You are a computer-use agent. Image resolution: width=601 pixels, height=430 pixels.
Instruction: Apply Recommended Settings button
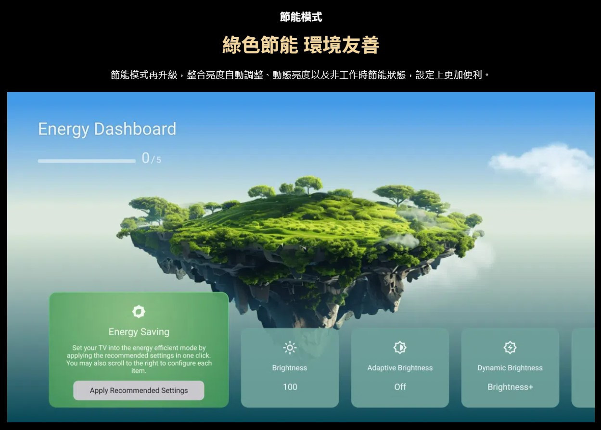[x=139, y=391]
